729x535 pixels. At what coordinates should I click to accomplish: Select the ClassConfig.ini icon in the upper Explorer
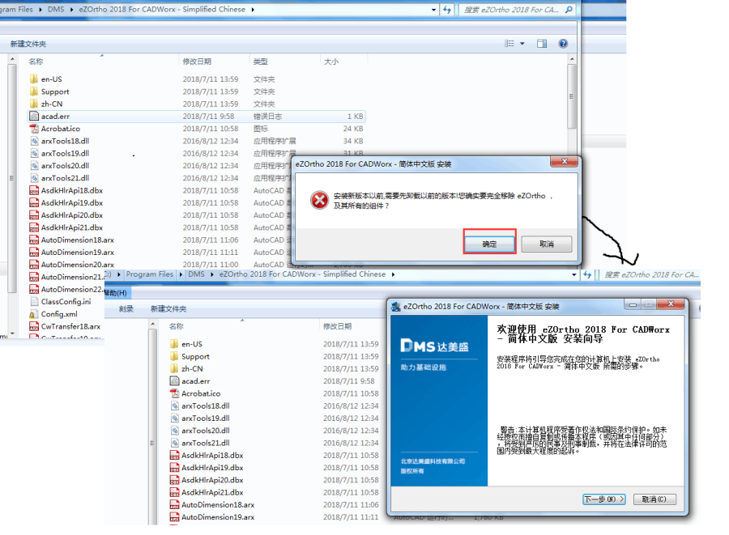[x=34, y=301]
